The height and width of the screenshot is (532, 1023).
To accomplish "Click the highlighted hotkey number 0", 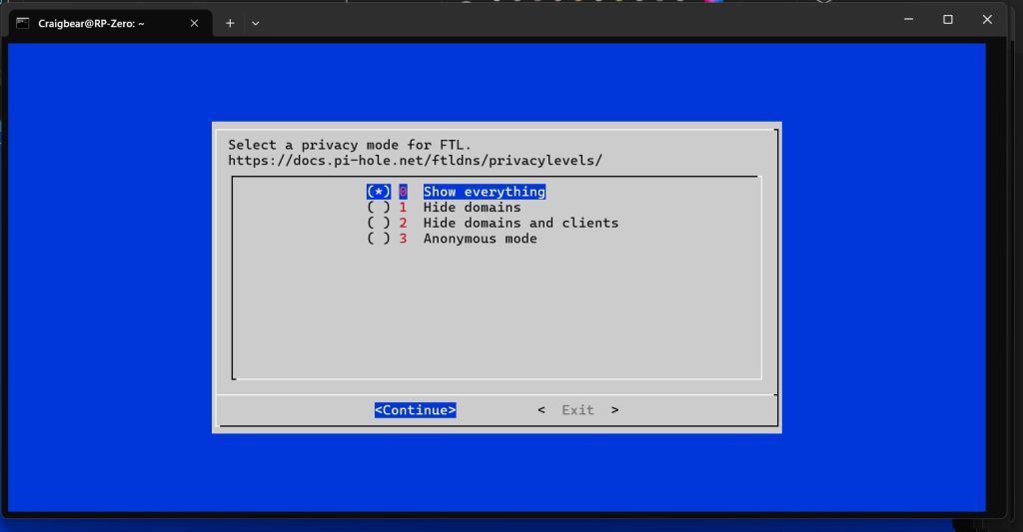I will (x=404, y=192).
